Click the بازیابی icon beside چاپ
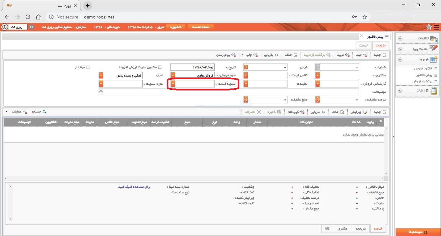 [x=277, y=55]
